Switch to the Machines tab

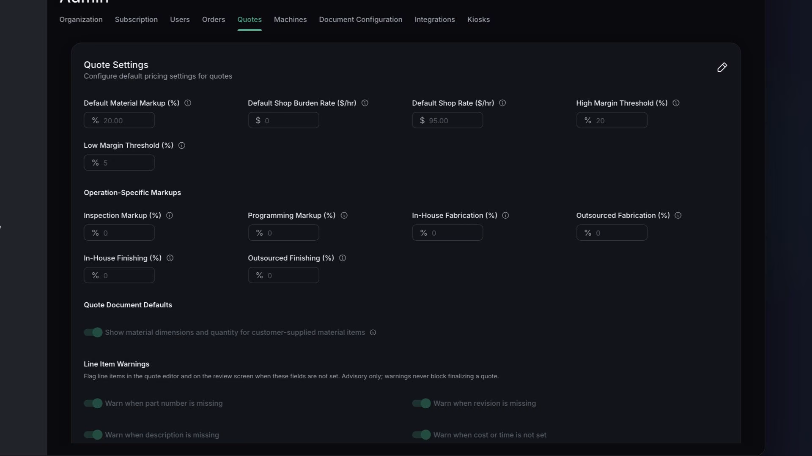290,19
